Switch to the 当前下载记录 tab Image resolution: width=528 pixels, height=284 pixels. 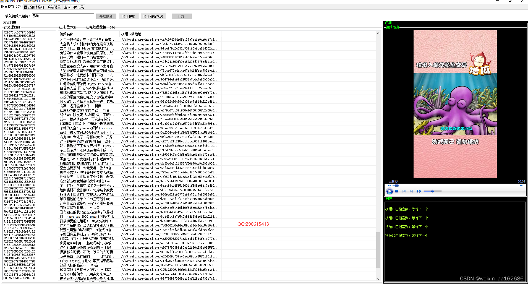[74, 7]
